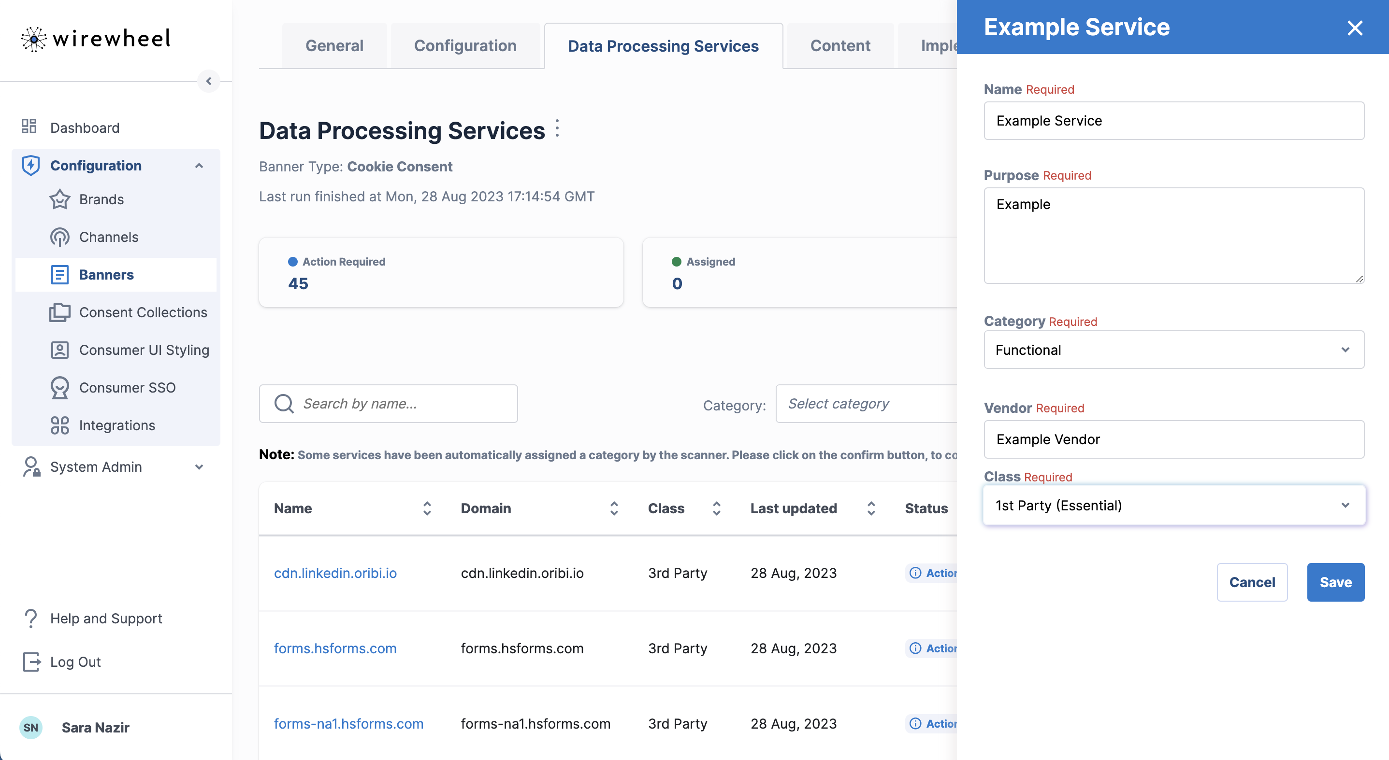Collapse the sidebar with the arrow button
This screenshot has width=1389, height=760.
click(209, 81)
